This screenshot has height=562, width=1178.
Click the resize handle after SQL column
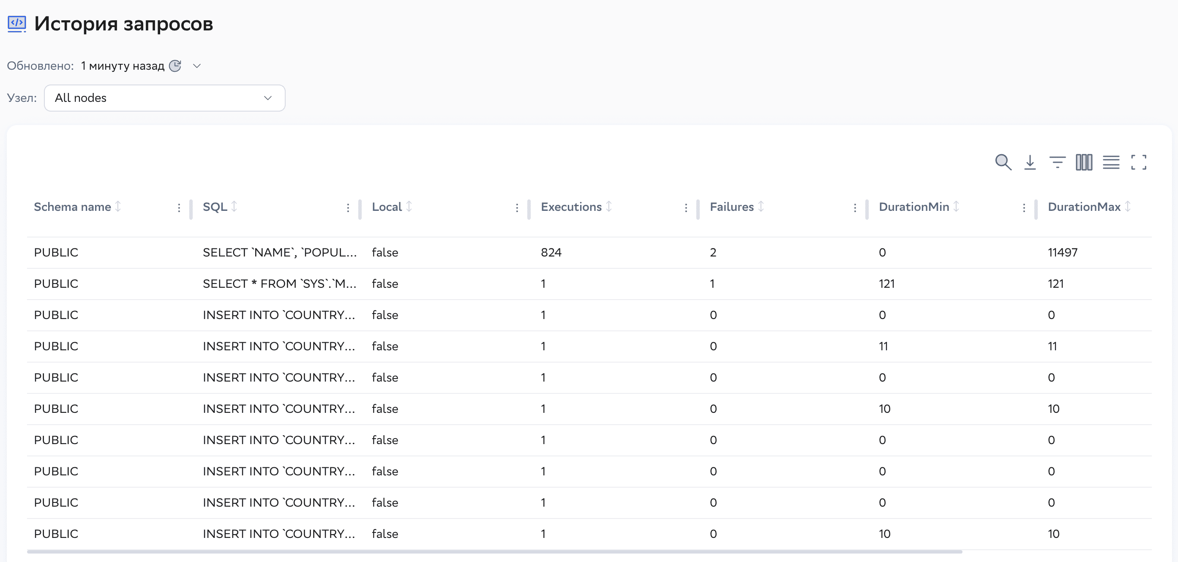[x=360, y=210]
